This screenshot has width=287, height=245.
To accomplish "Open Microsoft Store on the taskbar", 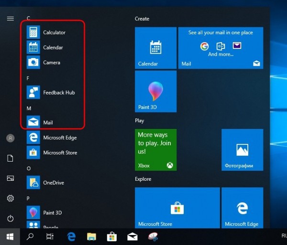I will (112, 236).
